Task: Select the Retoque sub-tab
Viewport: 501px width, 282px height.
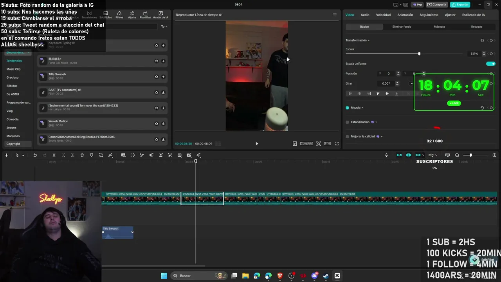Action: pos(476,27)
